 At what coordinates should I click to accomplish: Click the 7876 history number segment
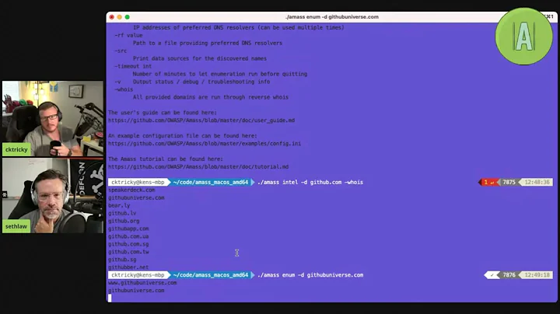[509, 275]
